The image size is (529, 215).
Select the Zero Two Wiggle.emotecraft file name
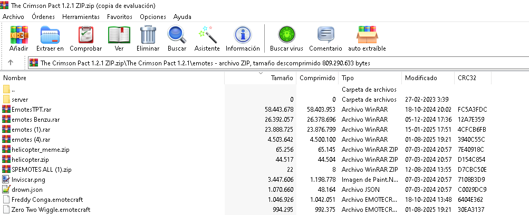point(51,209)
